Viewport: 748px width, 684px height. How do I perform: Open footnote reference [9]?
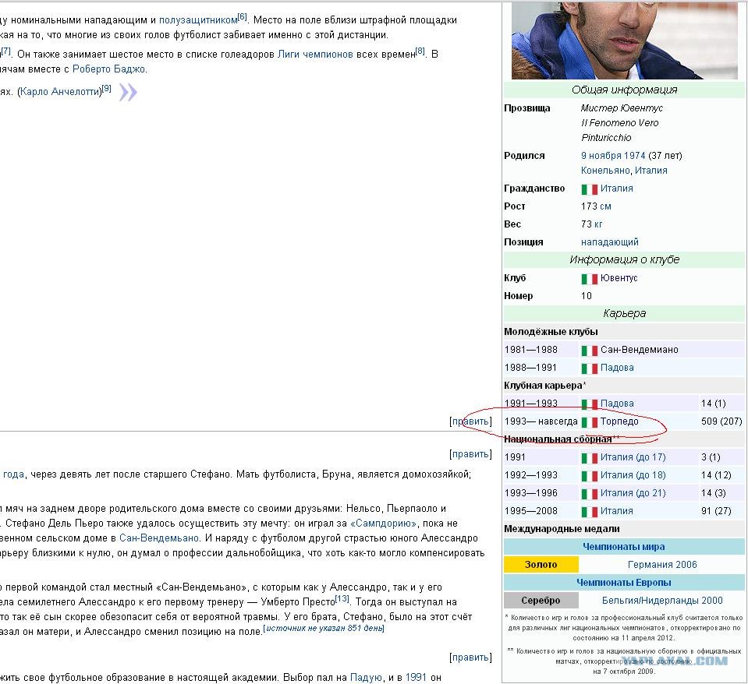[x=106, y=89]
